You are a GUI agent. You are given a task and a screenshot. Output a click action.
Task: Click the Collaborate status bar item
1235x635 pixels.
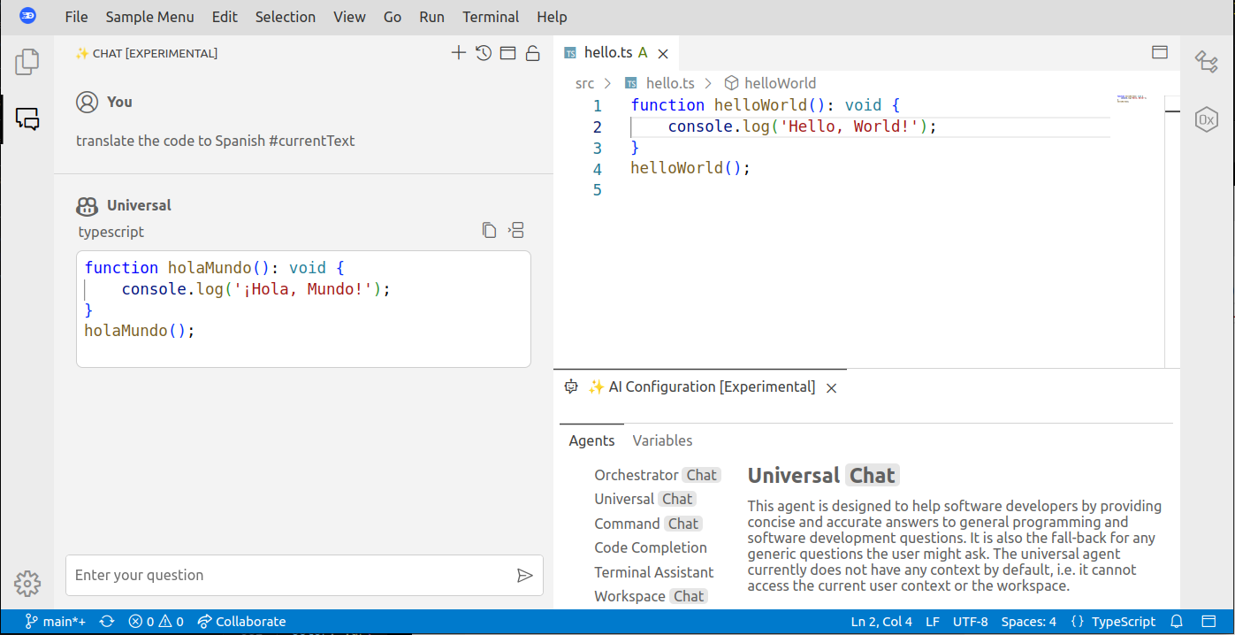click(x=241, y=621)
